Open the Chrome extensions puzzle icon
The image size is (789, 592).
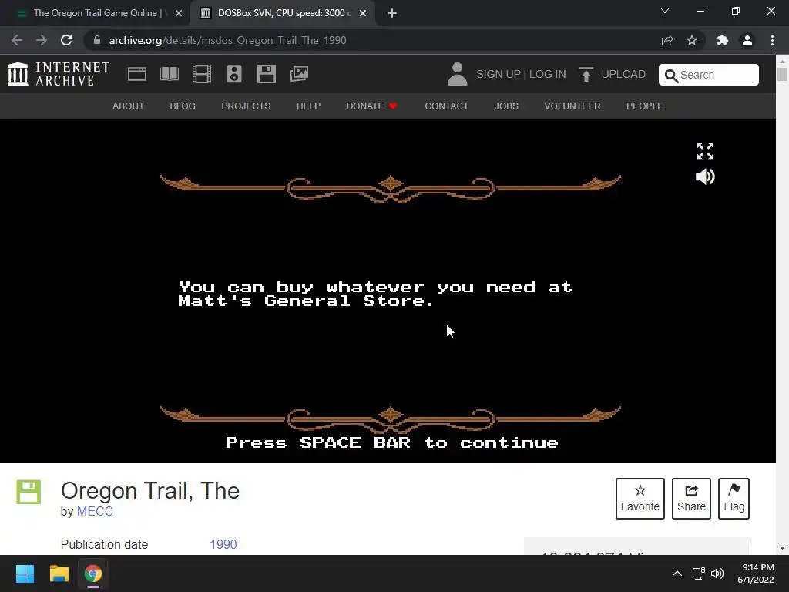pos(723,40)
